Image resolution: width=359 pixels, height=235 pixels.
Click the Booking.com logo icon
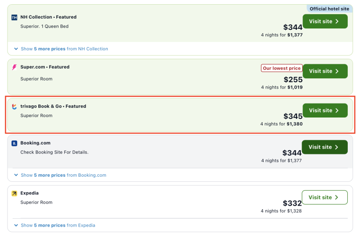14,143
